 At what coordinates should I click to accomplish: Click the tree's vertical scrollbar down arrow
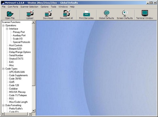click(x=33, y=111)
